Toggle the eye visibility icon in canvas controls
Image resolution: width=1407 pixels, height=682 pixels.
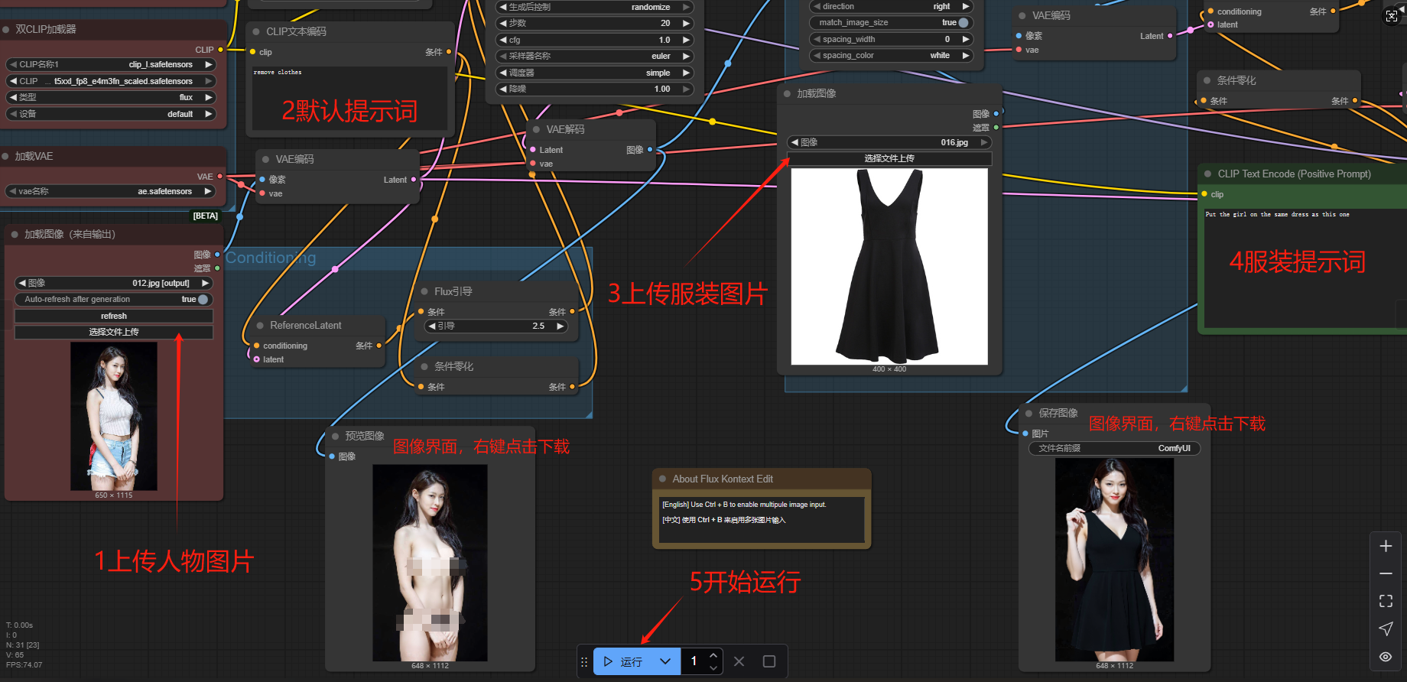click(1386, 657)
